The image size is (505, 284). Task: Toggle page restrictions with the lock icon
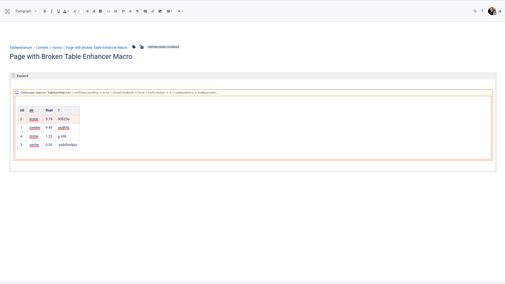coord(141,47)
